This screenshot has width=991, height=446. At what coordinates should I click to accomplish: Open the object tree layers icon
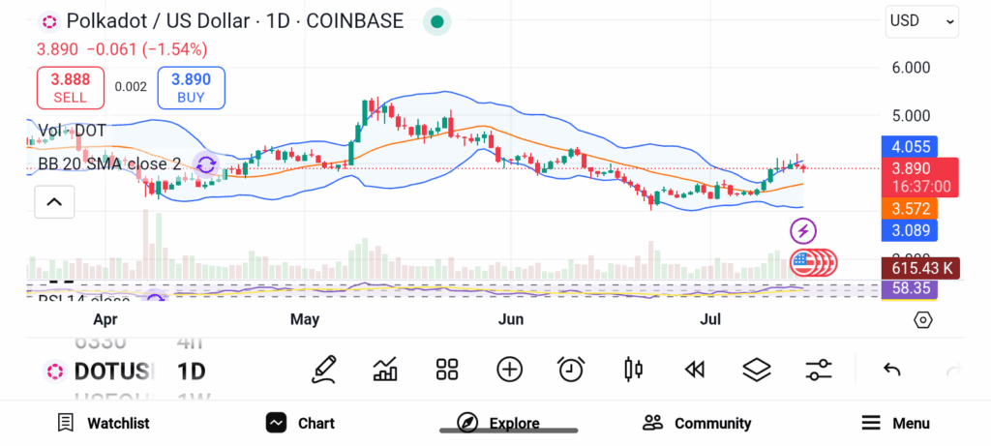pos(757,370)
